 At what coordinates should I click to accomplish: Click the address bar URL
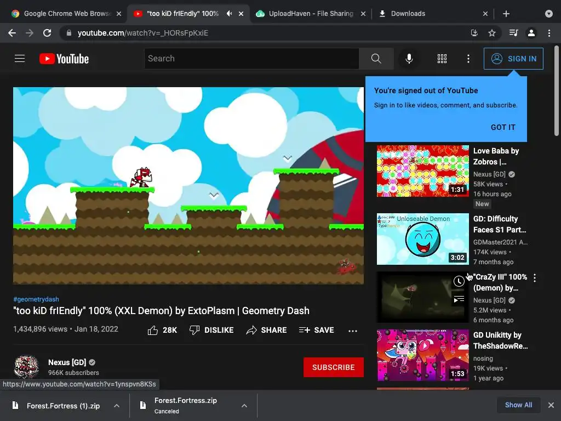[x=143, y=33]
